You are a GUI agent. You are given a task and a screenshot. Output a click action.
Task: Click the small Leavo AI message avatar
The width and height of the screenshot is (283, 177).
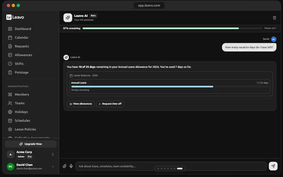click(66, 57)
